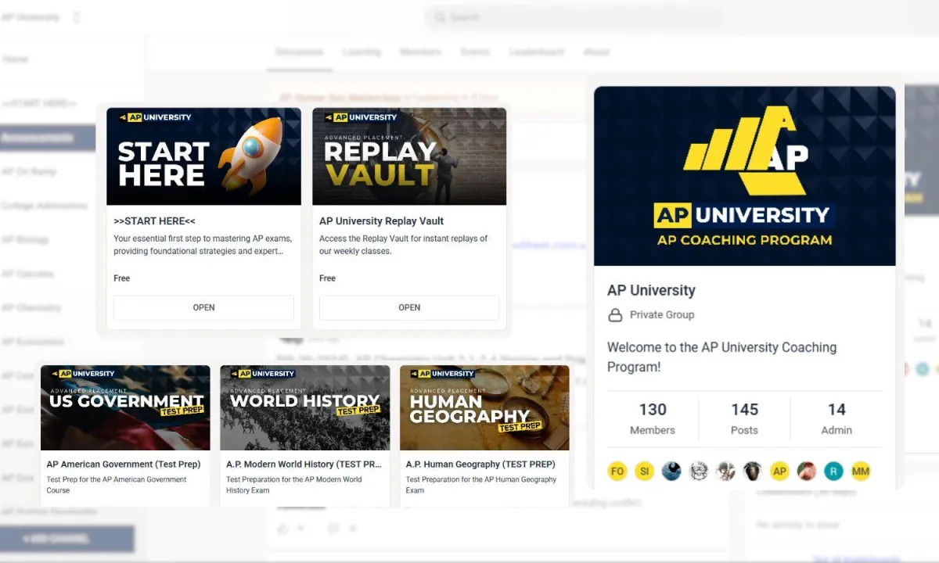
Task: Select the globe member avatar
Action: point(671,472)
